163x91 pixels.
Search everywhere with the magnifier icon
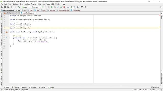point(85,7)
